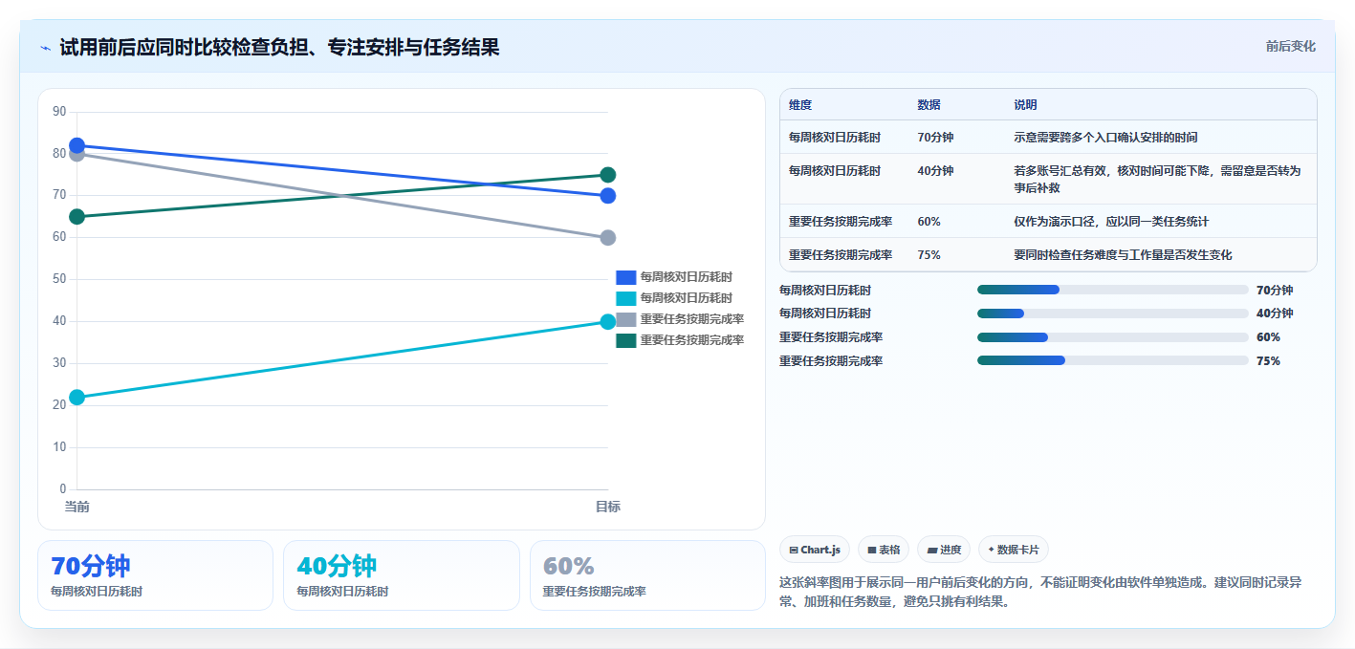
Task: Click the 当前 x-axis label
Action: coord(76,507)
